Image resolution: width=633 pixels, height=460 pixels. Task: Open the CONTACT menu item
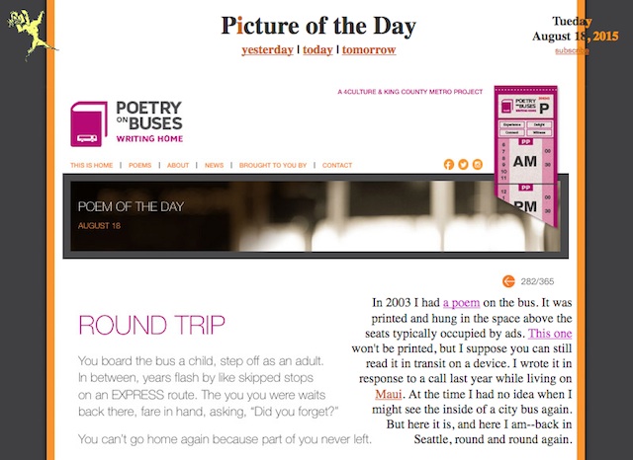point(337,165)
